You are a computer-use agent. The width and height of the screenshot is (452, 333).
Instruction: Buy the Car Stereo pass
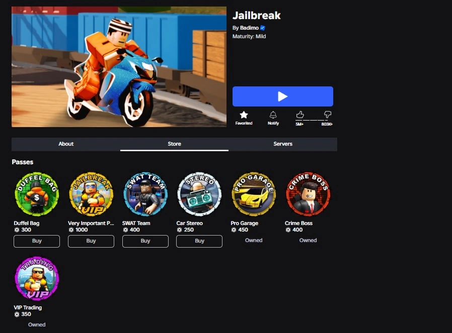click(x=199, y=241)
